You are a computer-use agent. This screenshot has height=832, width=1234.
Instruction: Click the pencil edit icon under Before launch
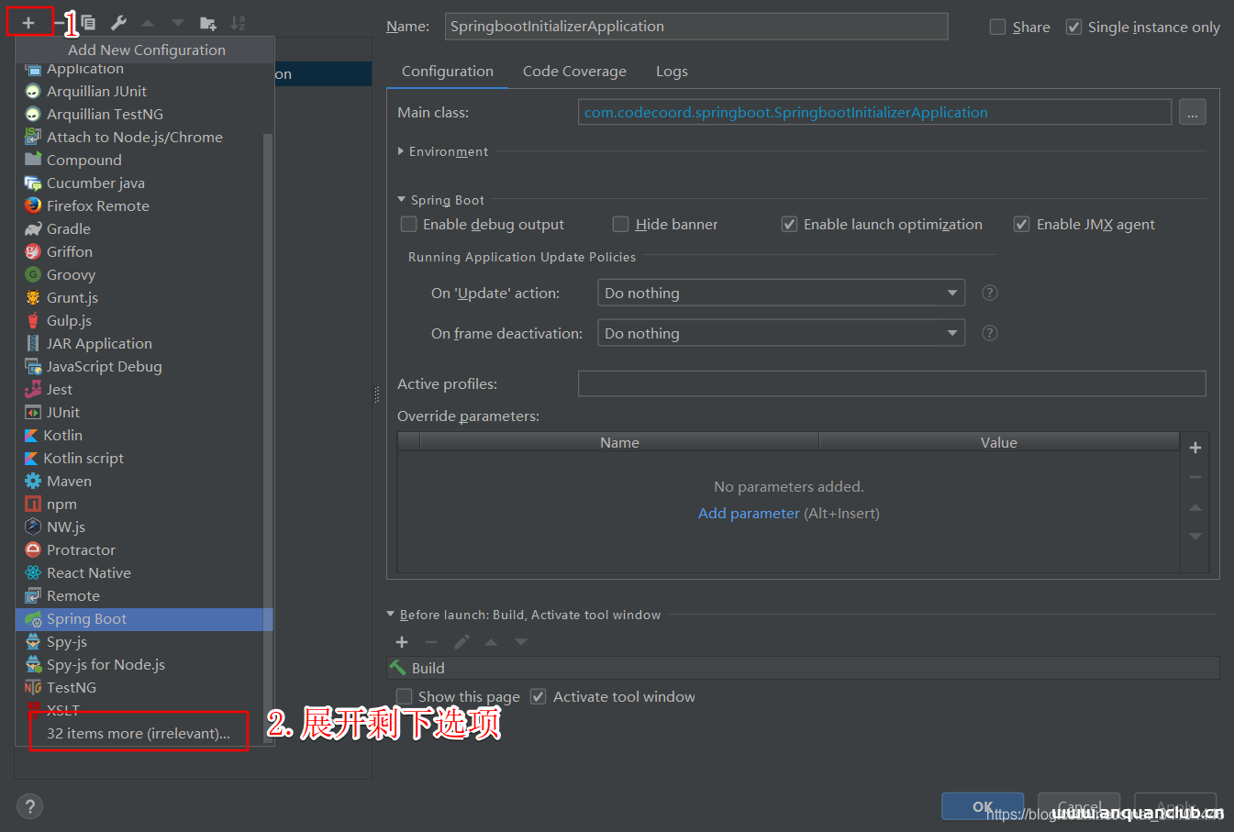[461, 642]
